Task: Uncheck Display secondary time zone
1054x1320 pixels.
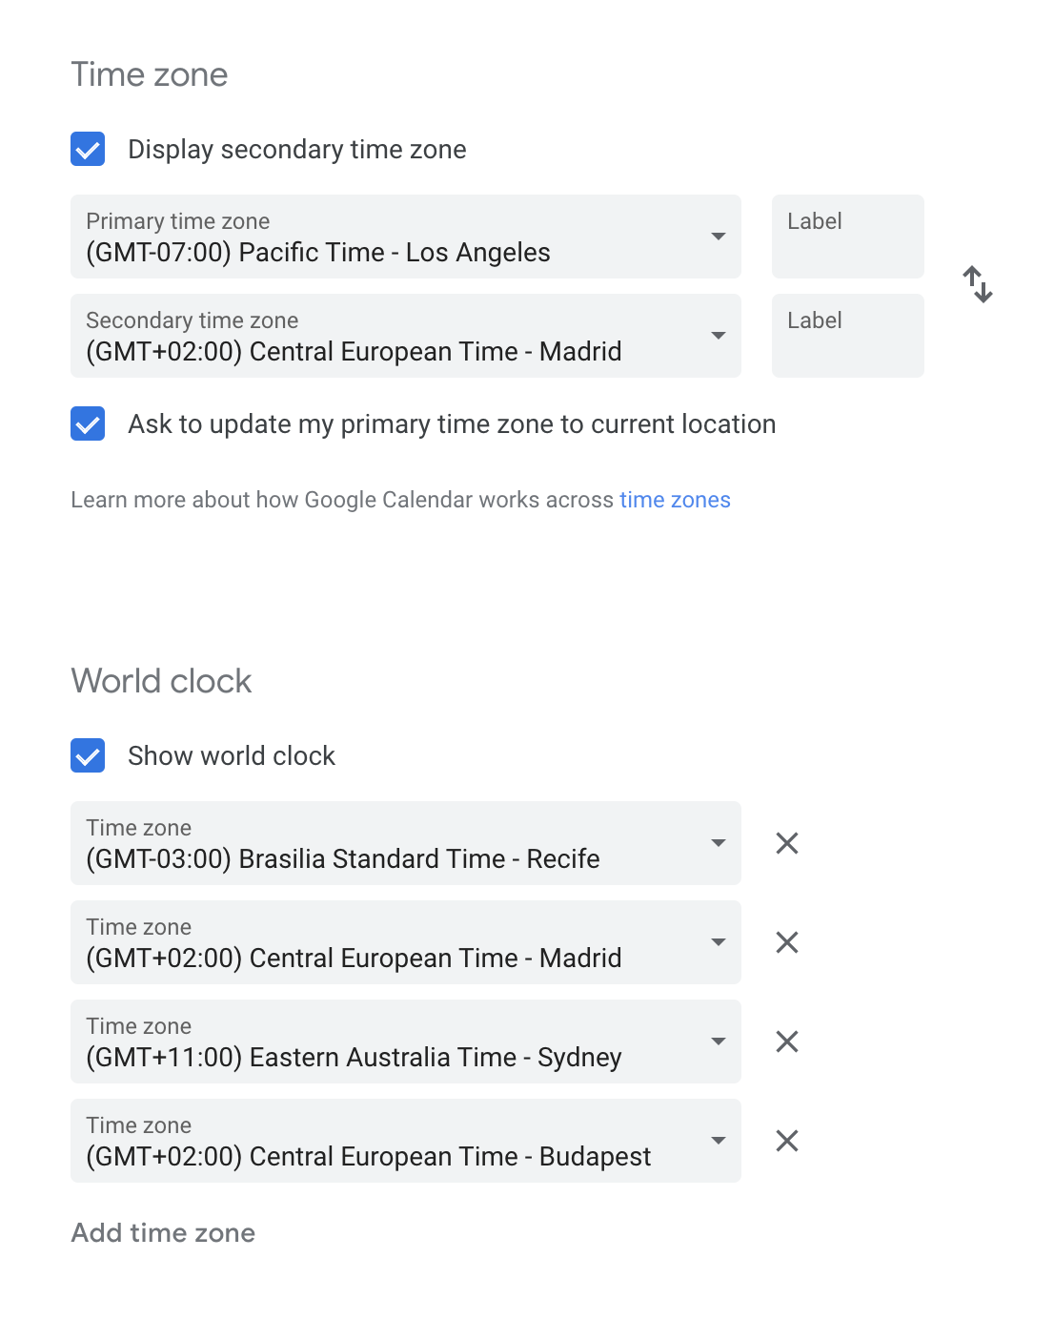Action: 88,149
